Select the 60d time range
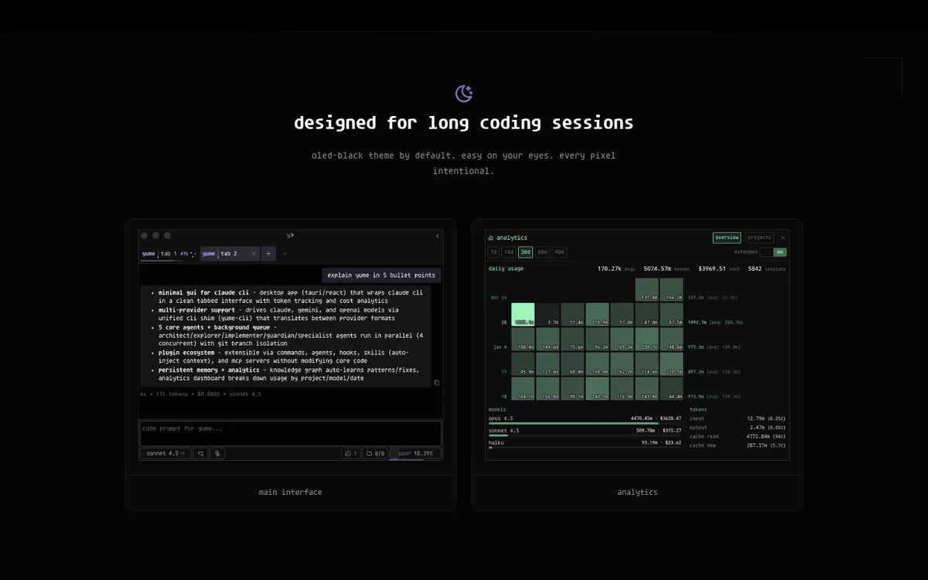The image size is (928, 580). [542, 252]
